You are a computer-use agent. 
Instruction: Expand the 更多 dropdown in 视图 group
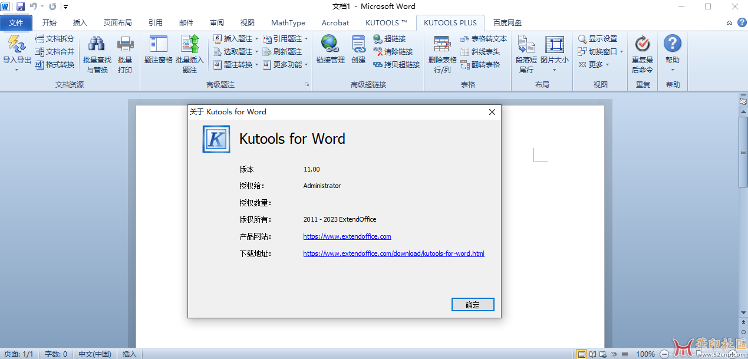[x=607, y=65]
